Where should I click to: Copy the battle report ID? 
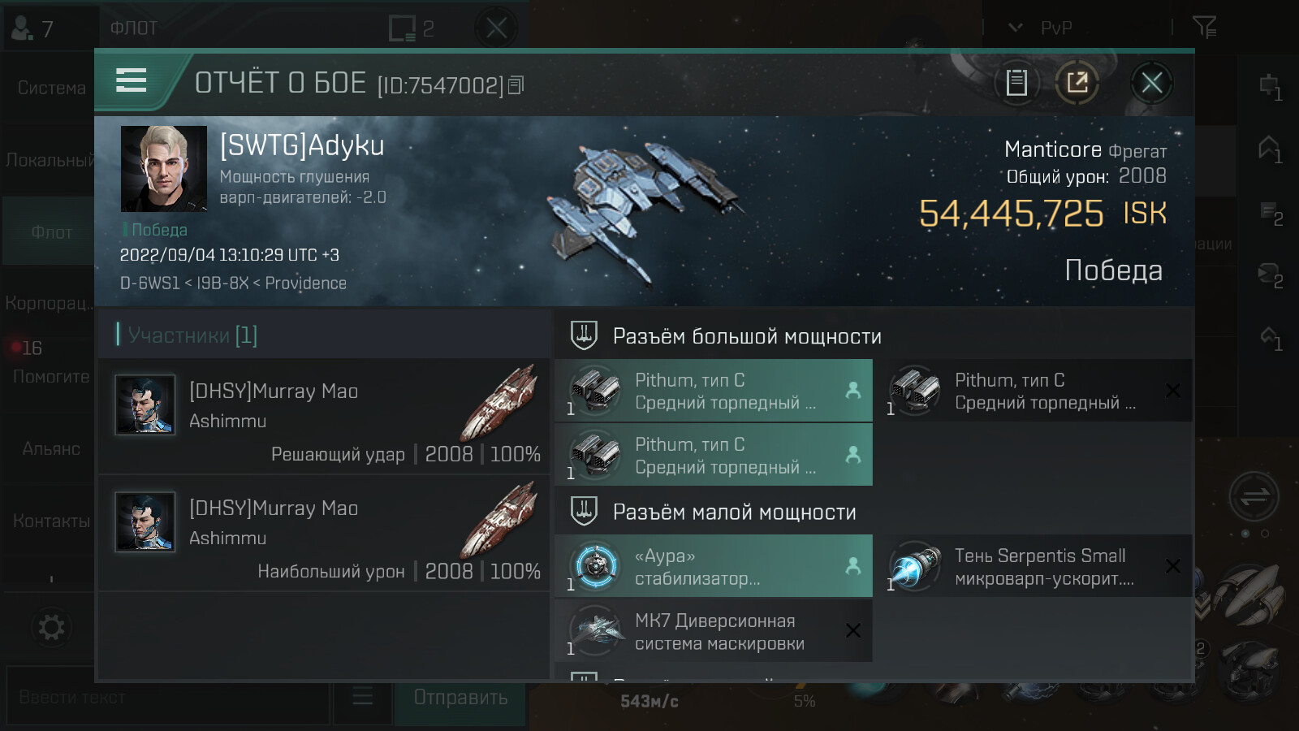(516, 84)
